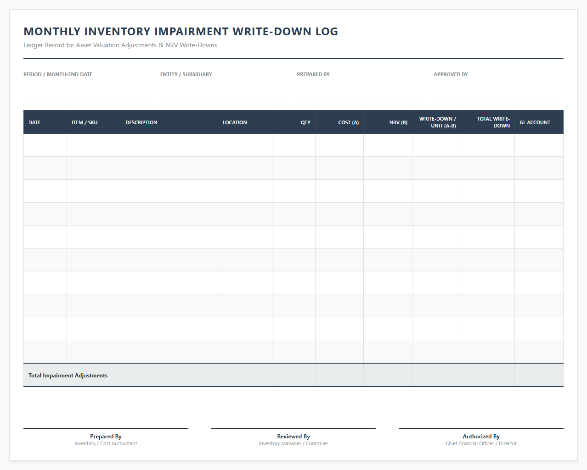
Task: Click the Inventory Manager / Controller caption
Action: coord(293,444)
